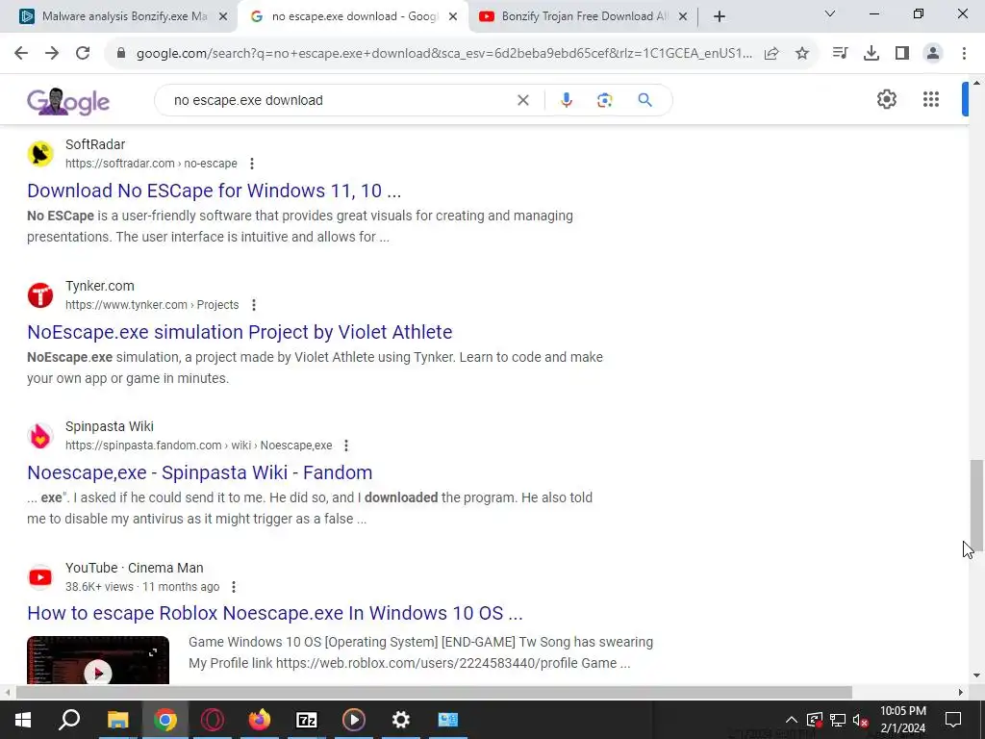Open network status tray icon
Viewport: 985px width, 739px height.
pyautogui.click(x=838, y=720)
